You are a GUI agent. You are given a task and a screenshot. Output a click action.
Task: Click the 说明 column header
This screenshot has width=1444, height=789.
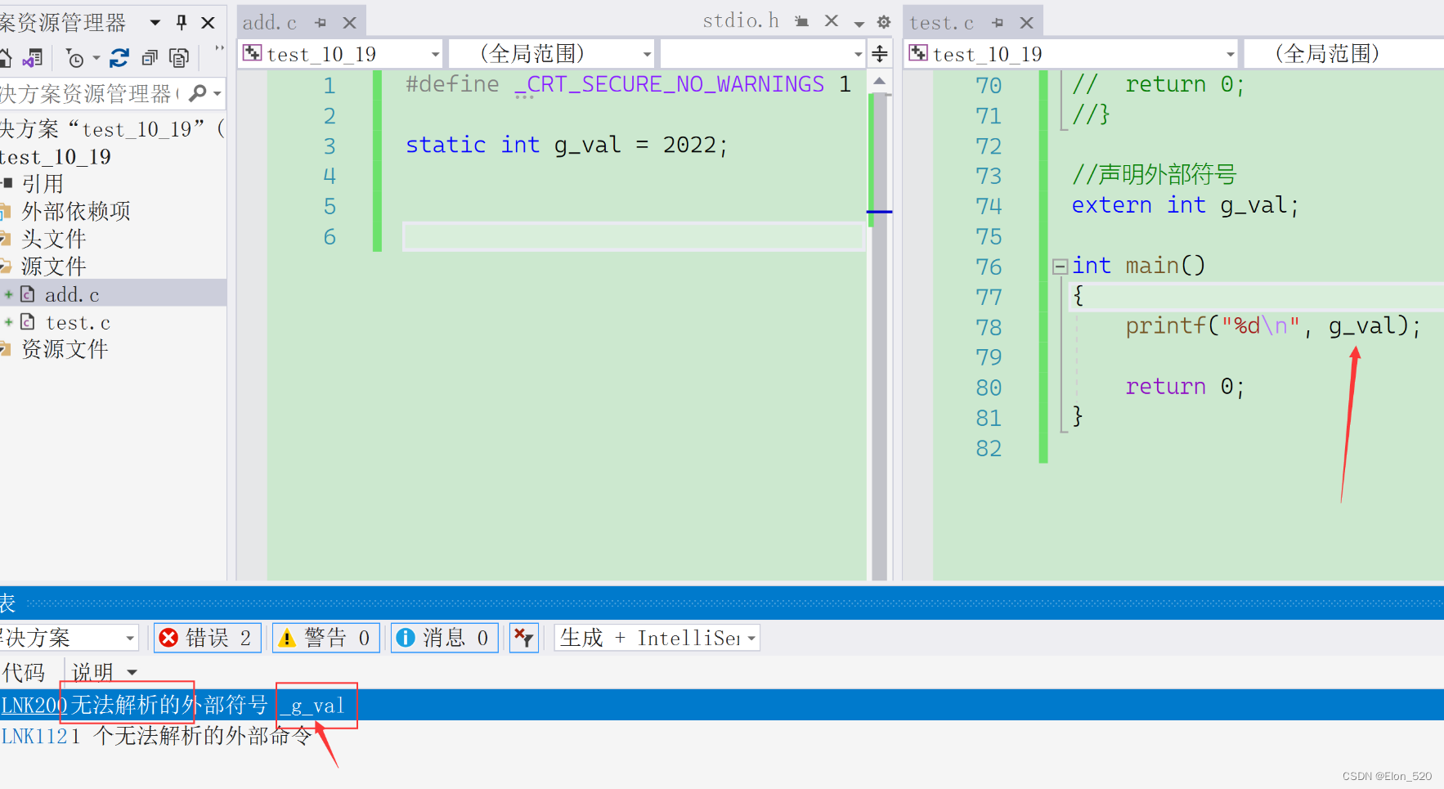pyautogui.click(x=92, y=672)
